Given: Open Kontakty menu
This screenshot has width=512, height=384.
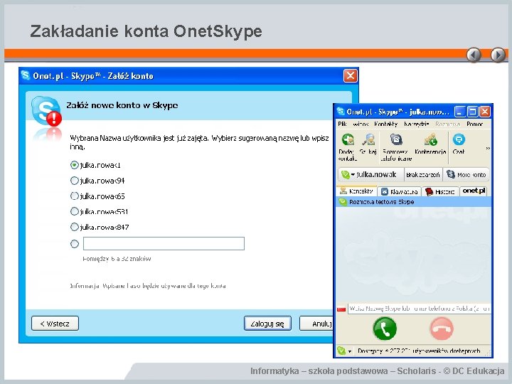Looking at the screenshot, I should 386,124.
